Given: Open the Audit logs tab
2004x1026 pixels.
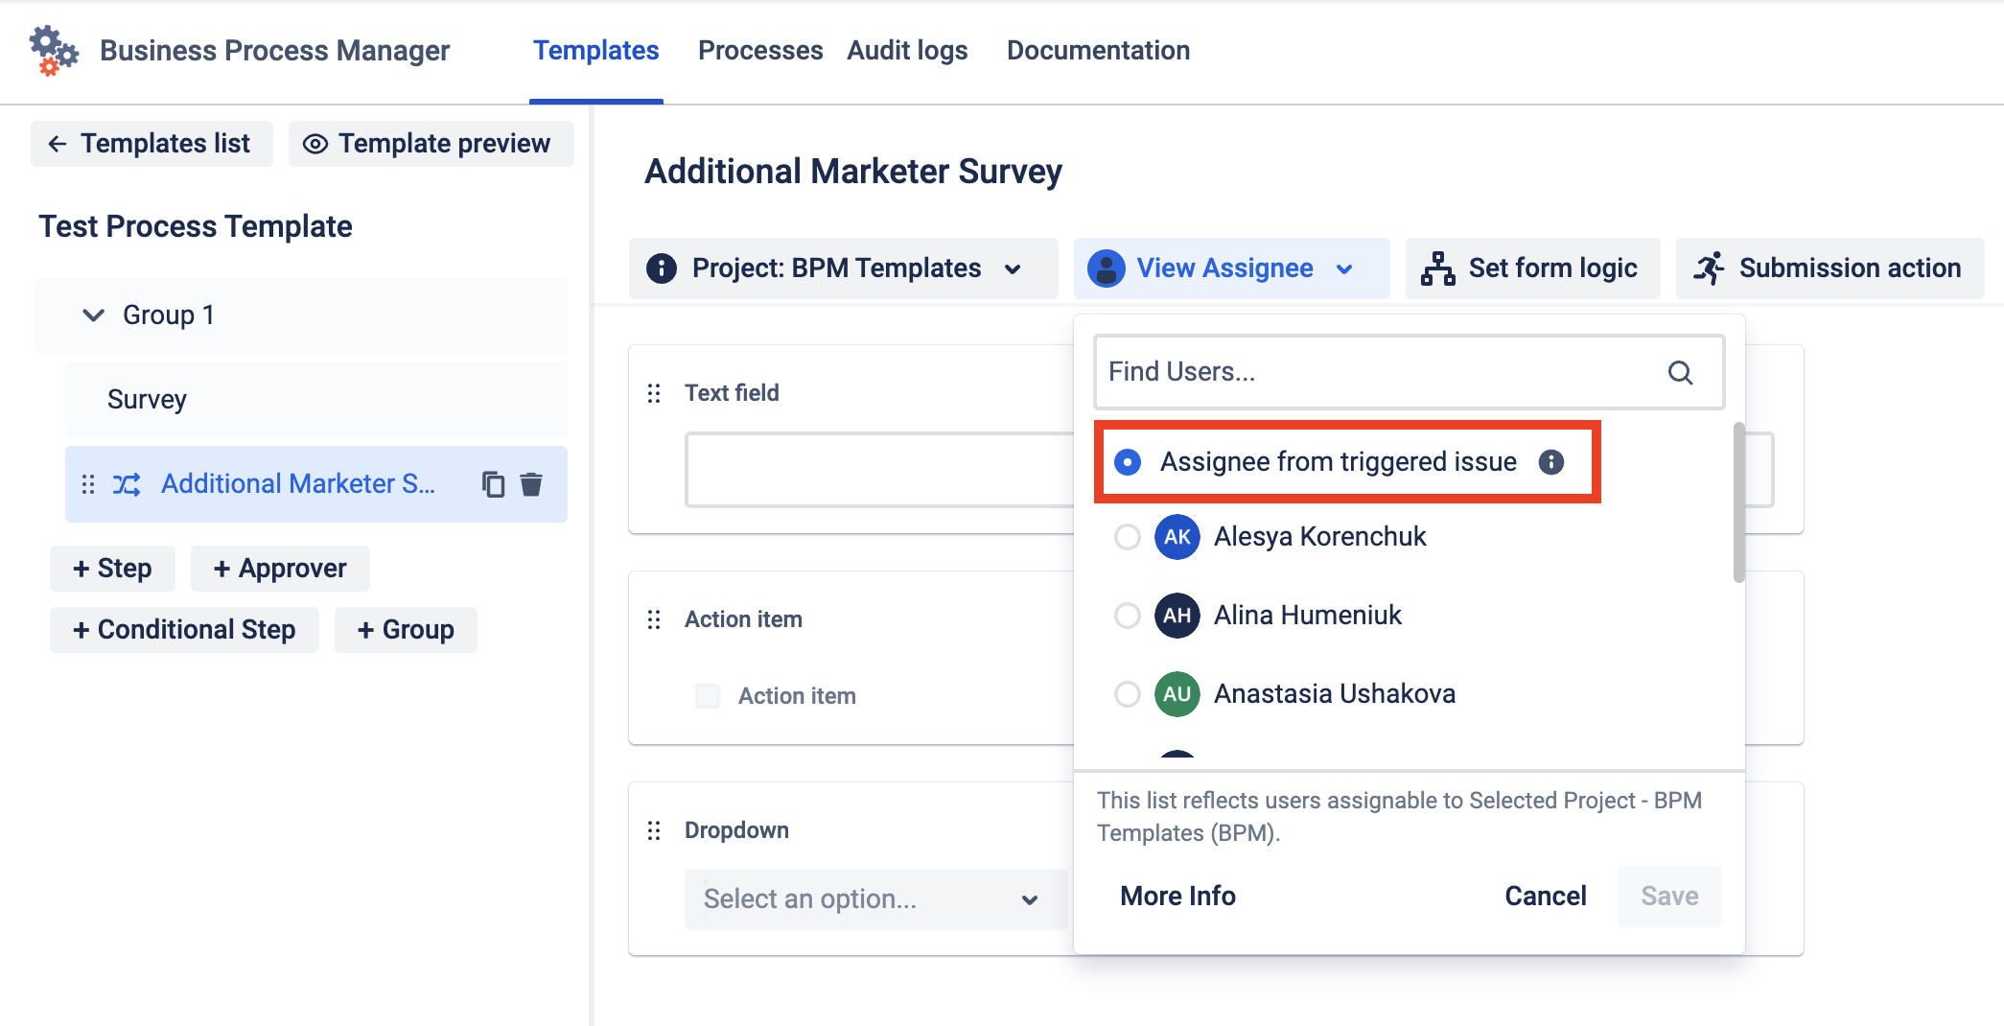Looking at the screenshot, I should pos(907,51).
